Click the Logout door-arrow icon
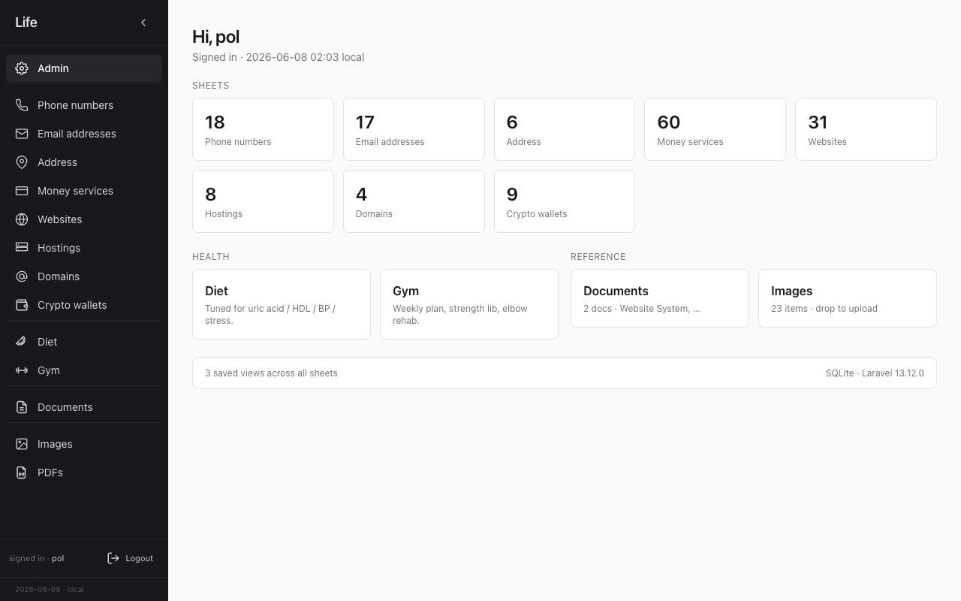This screenshot has height=601, width=961. point(113,558)
